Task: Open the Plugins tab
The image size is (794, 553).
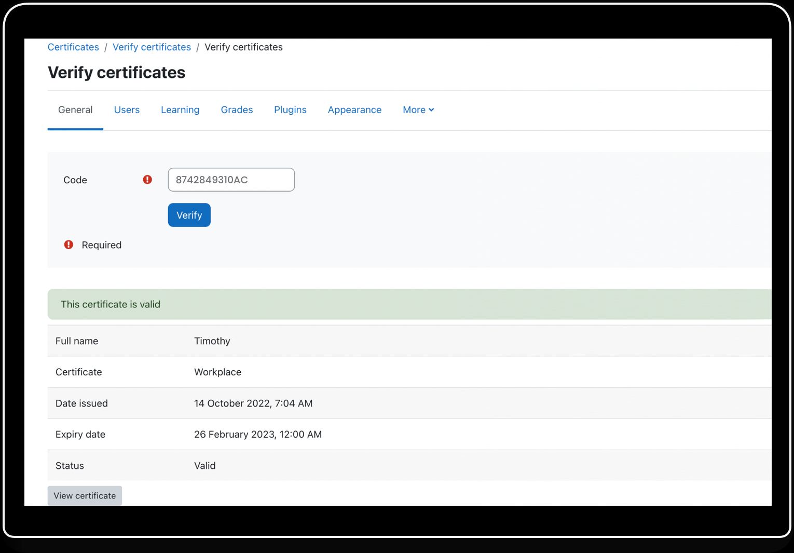Action: (290, 110)
